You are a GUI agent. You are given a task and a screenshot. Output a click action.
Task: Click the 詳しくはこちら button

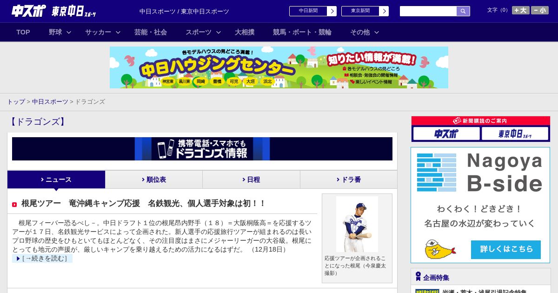pos(506,250)
